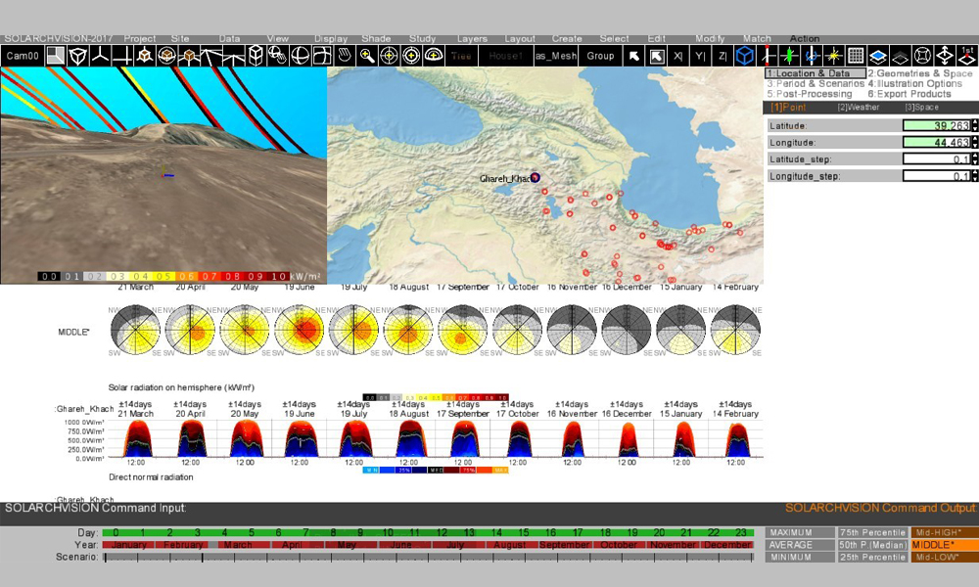Click the Latitude value field
Image resolution: width=979 pixels, height=587 pixels.
click(938, 125)
